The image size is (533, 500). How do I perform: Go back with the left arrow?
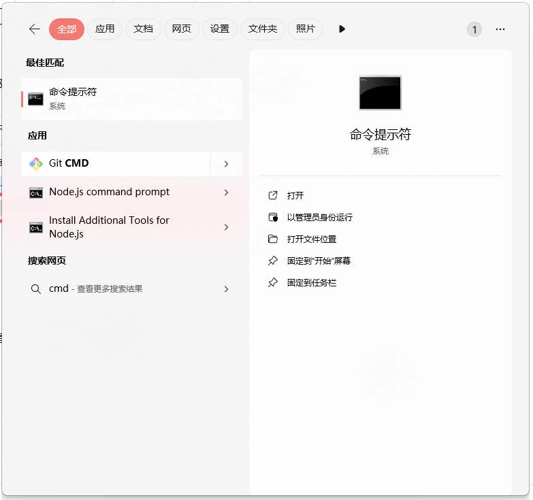pyautogui.click(x=34, y=29)
